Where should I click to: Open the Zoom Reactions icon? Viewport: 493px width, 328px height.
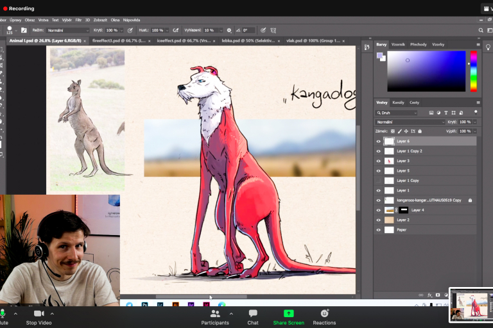point(324,314)
